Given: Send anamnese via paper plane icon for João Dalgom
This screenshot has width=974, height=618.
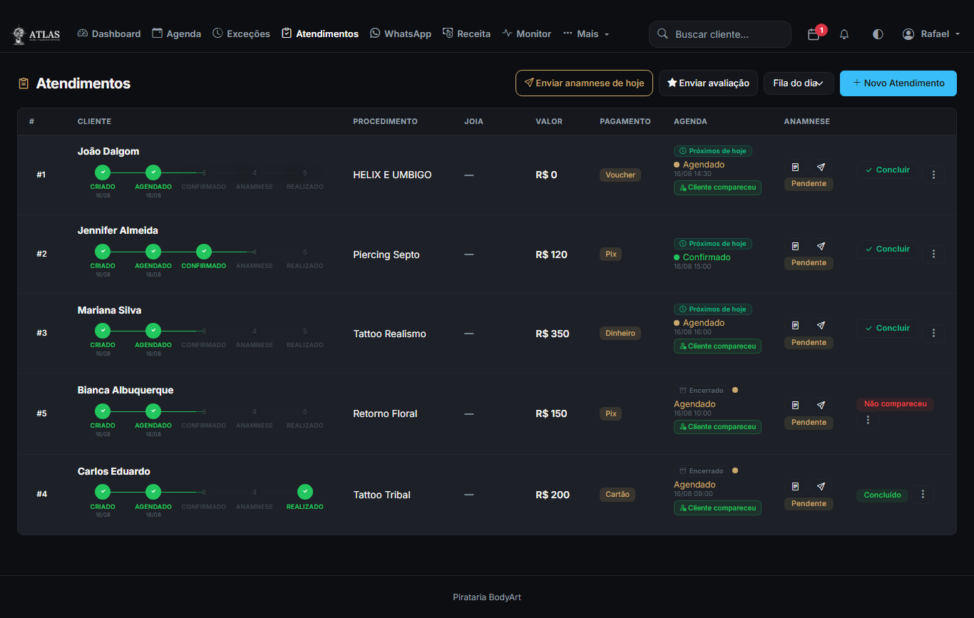Looking at the screenshot, I should point(821,167).
